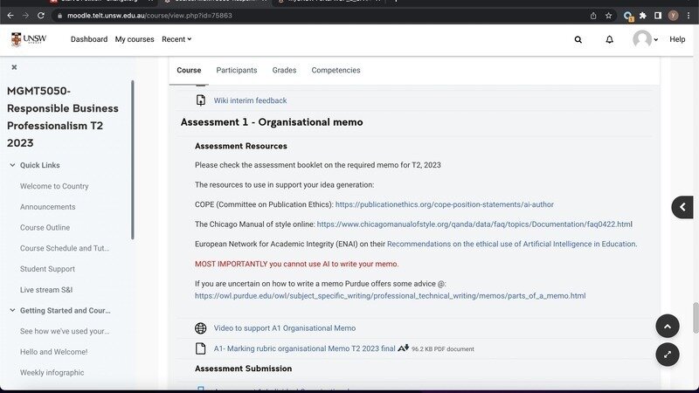Open A1- Marking rubric organisational Memo link

point(304,348)
